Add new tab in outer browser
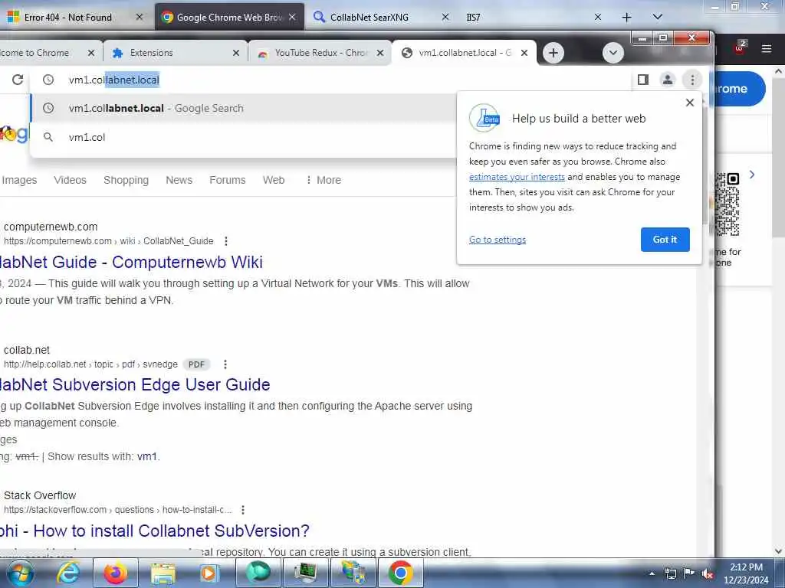Viewport: 785px width, 588px height. click(x=626, y=18)
